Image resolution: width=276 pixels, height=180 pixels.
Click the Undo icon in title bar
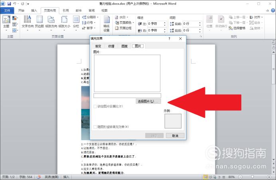[x=15, y=3]
